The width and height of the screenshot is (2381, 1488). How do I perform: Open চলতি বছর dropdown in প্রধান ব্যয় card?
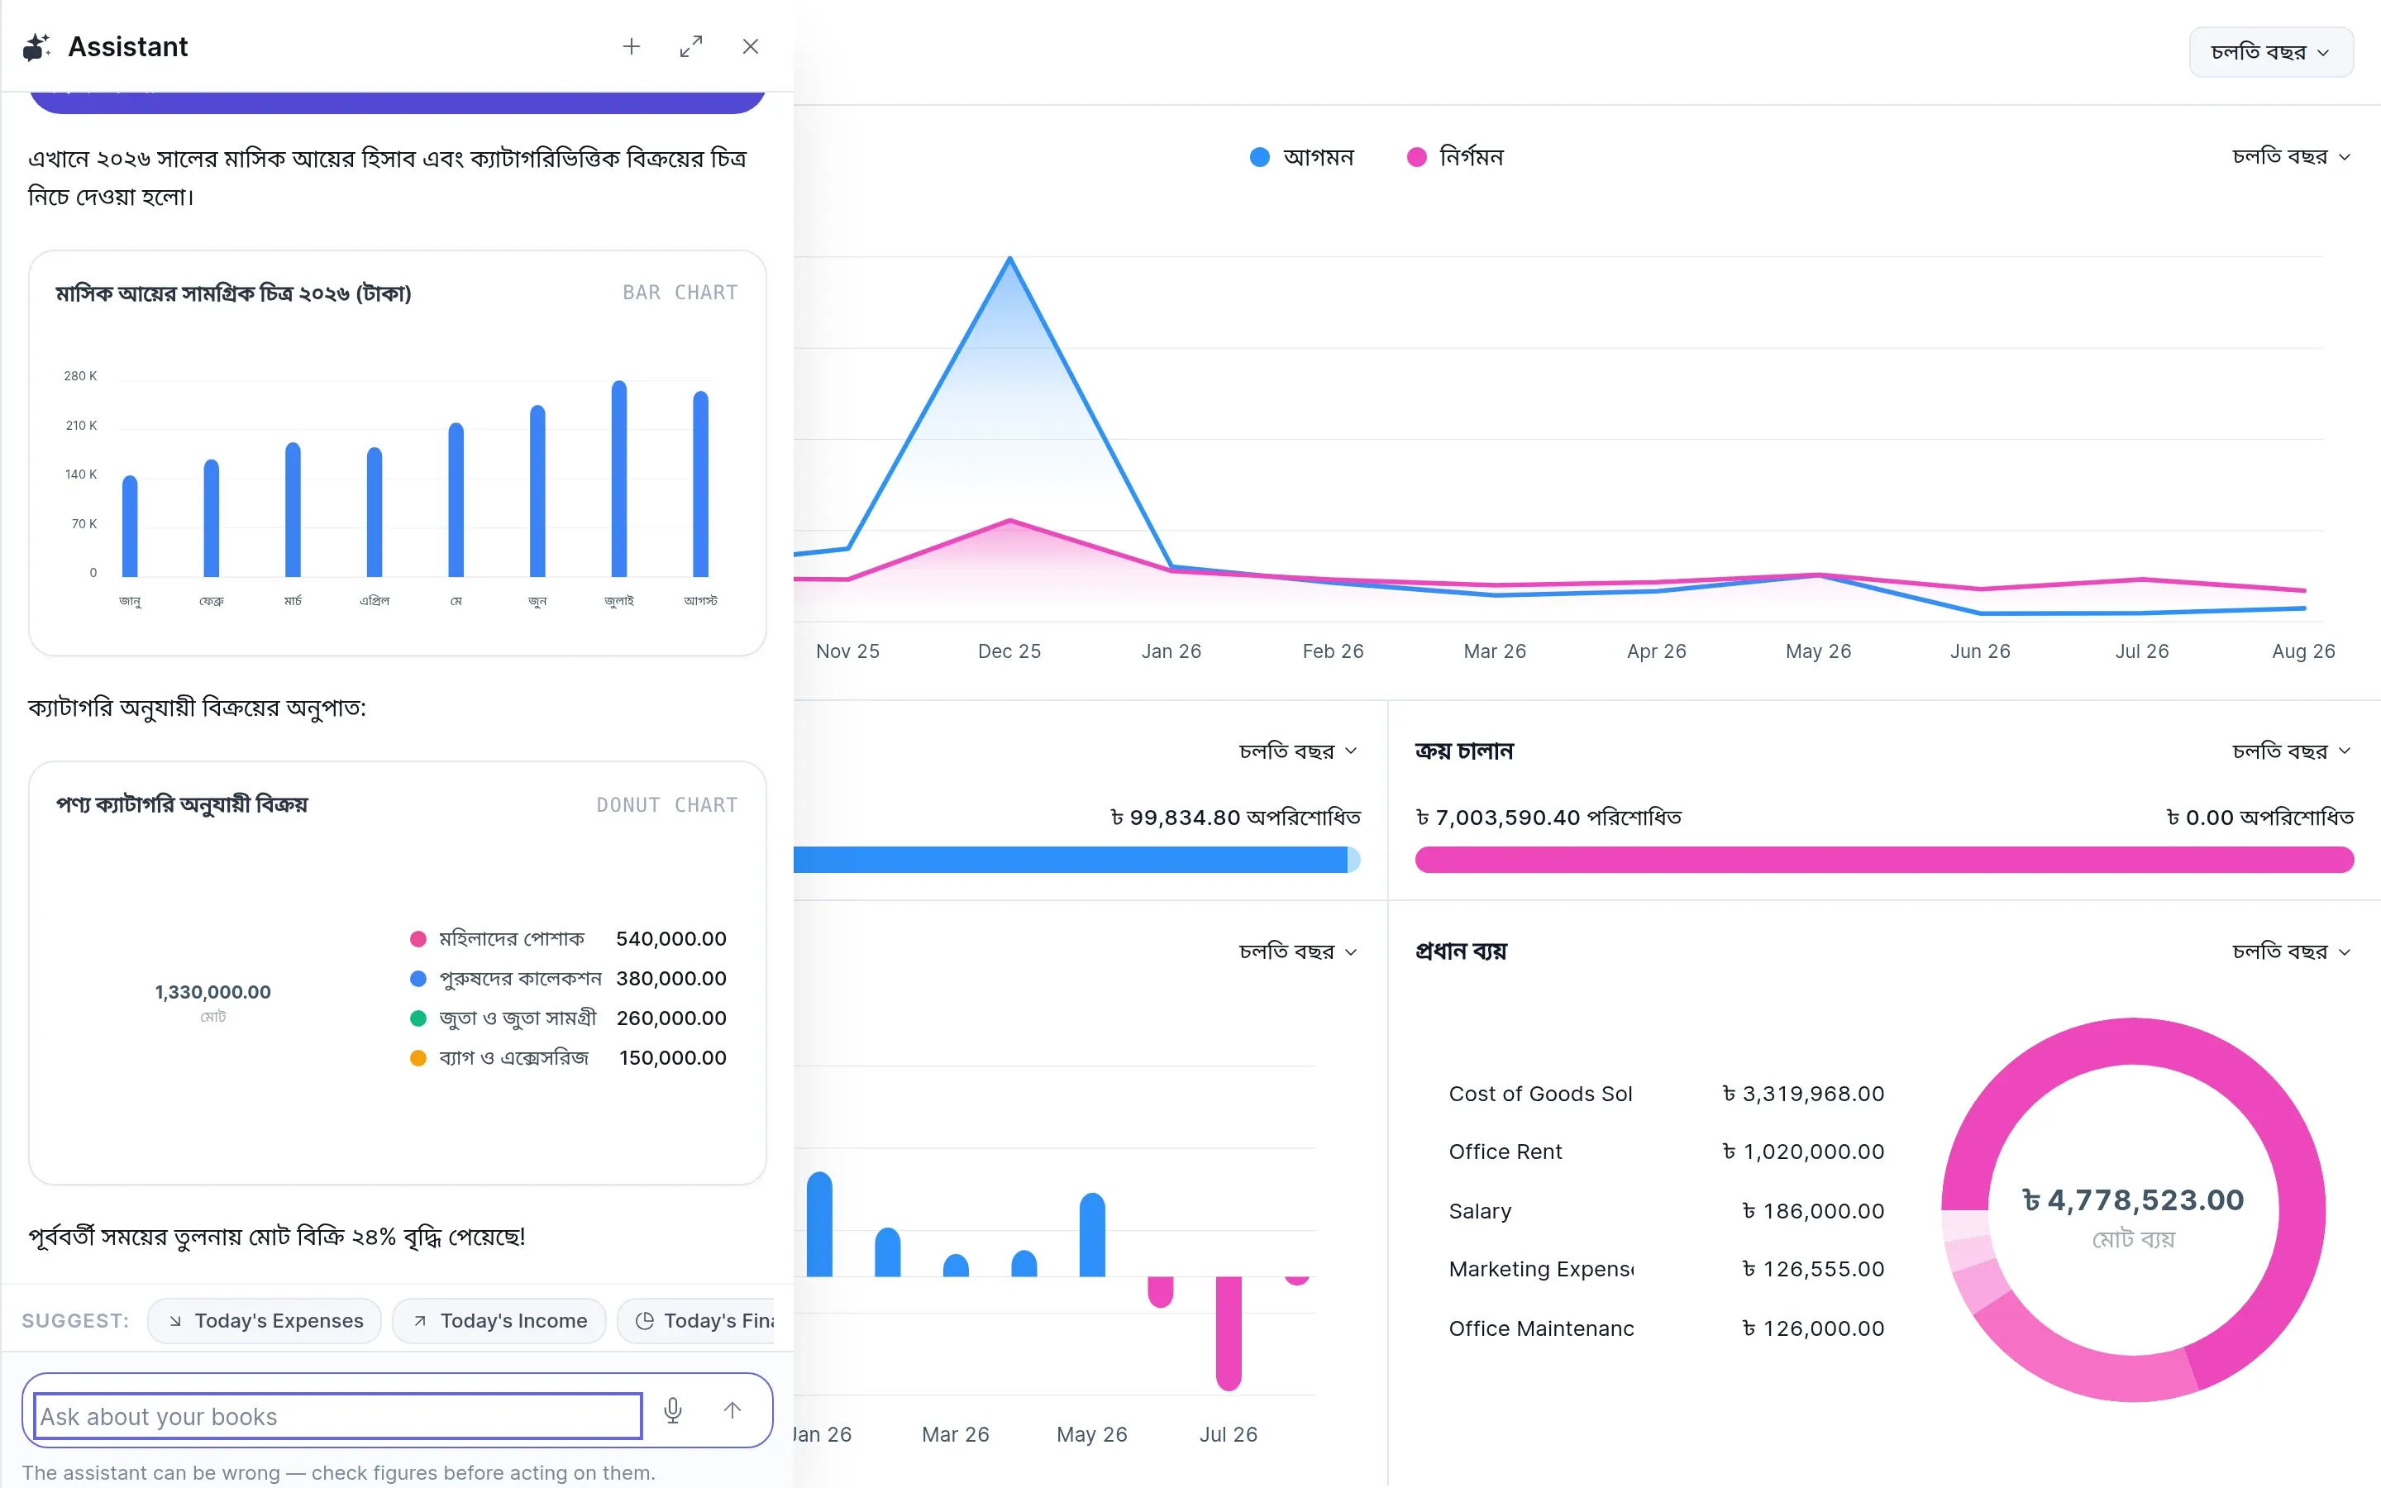(2292, 951)
